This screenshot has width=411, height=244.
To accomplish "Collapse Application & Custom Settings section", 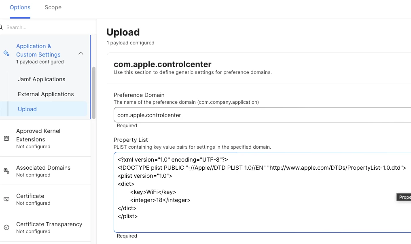I will [81, 53].
